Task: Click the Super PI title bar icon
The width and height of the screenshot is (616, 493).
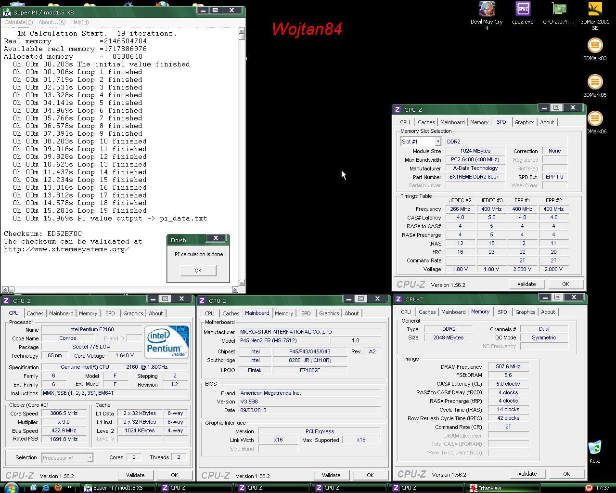Action: (x=7, y=12)
